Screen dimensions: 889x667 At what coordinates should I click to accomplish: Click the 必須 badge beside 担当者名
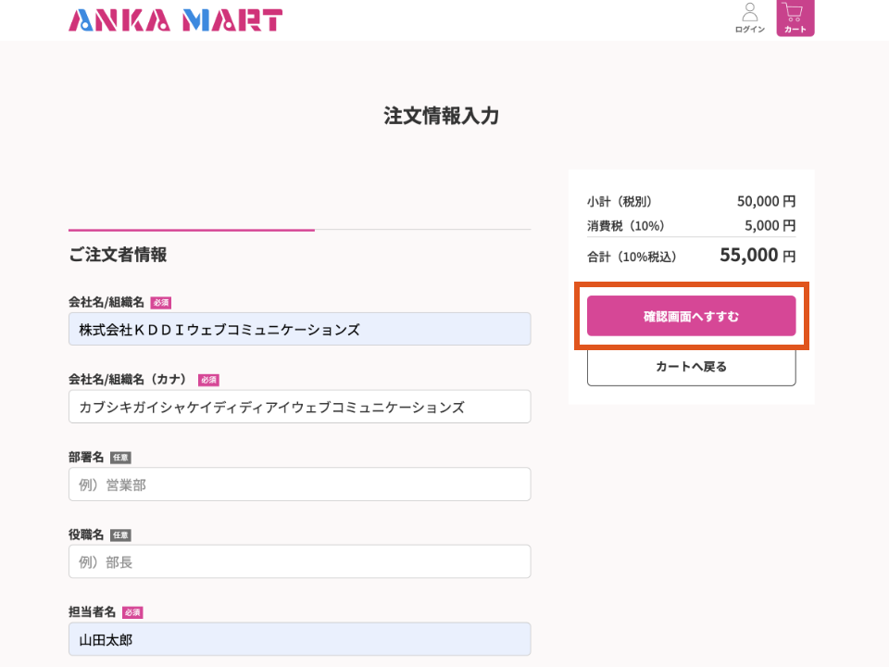click(x=132, y=612)
